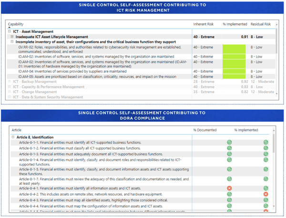
Task: Select Article-8-1-3 adequately document functions row
Action: click(x=140, y=154)
